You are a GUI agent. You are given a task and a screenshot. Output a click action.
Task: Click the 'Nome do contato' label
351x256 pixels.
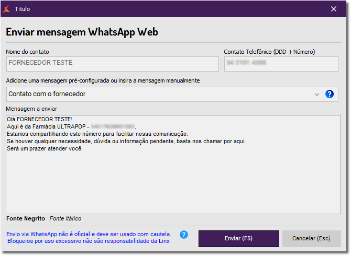27,52
